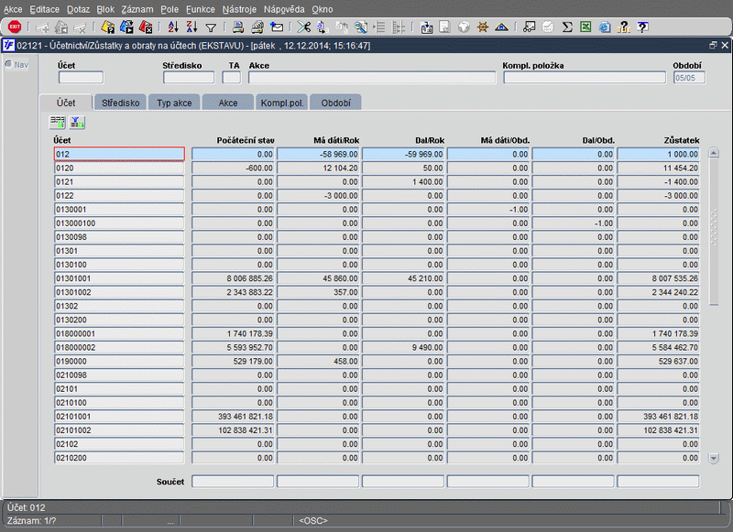
Task: Export data with the Excel icon
Action: [x=585, y=27]
